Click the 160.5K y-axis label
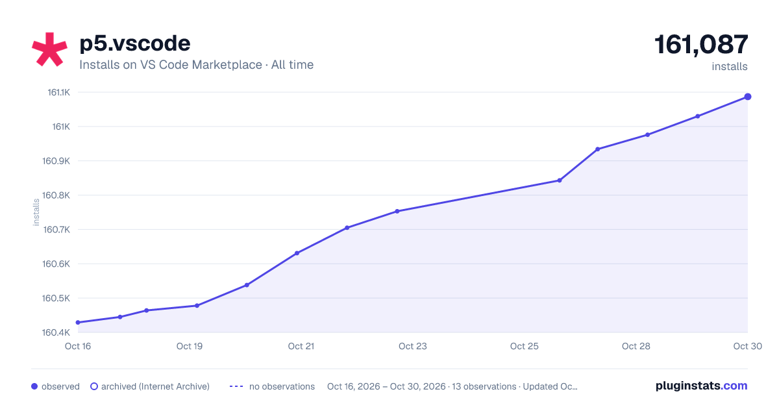Viewport: 779px width, 409px height. (56, 299)
